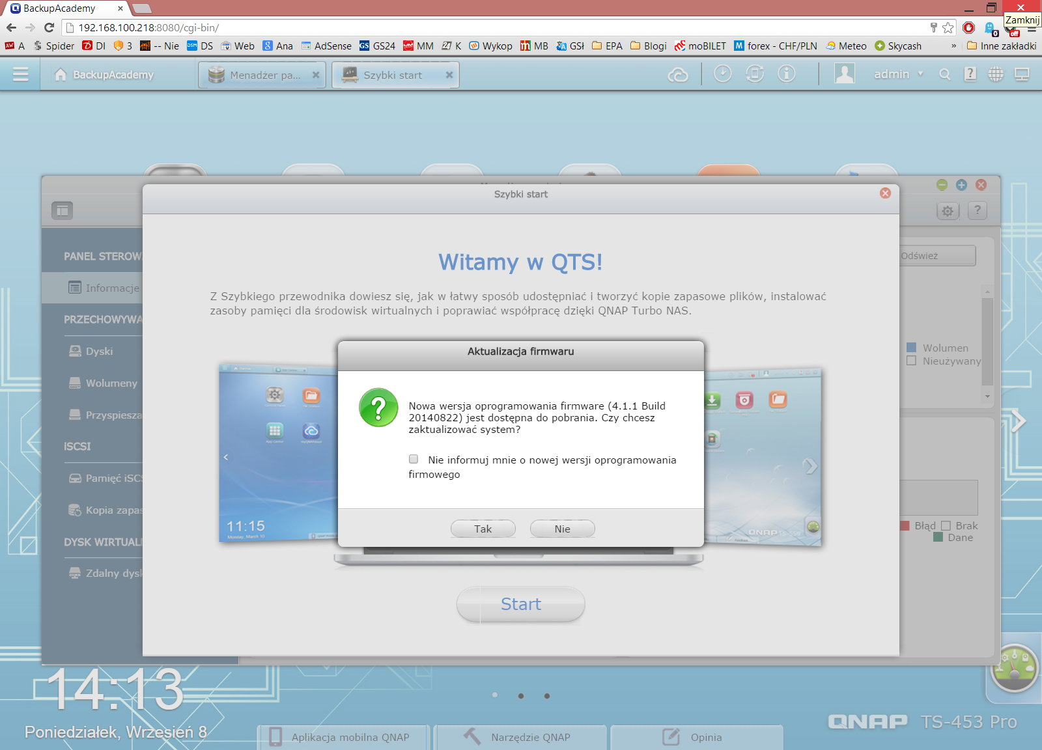This screenshot has height=750, width=1042.
Task: Bookmark this page with star icon
Action: tap(948, 27)
